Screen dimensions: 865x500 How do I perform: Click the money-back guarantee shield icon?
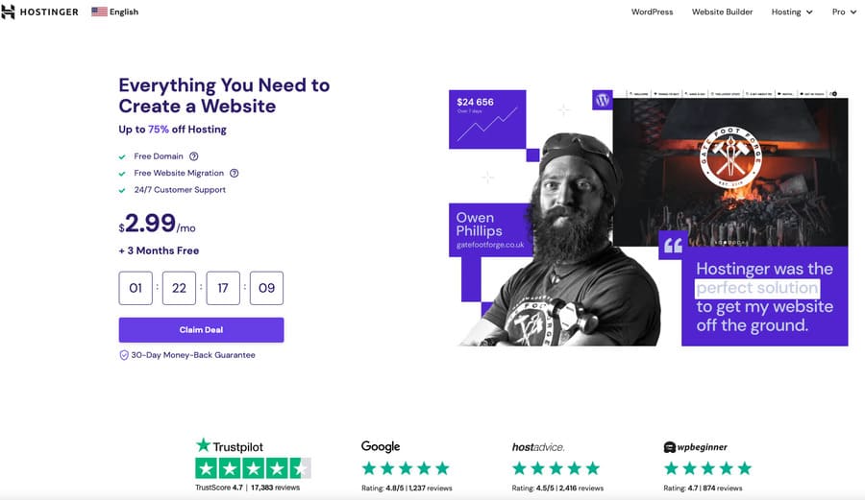click(x=124, y=354)
